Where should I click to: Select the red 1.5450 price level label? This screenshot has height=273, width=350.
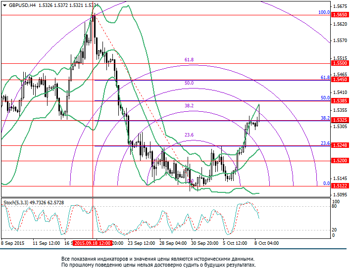340,80
